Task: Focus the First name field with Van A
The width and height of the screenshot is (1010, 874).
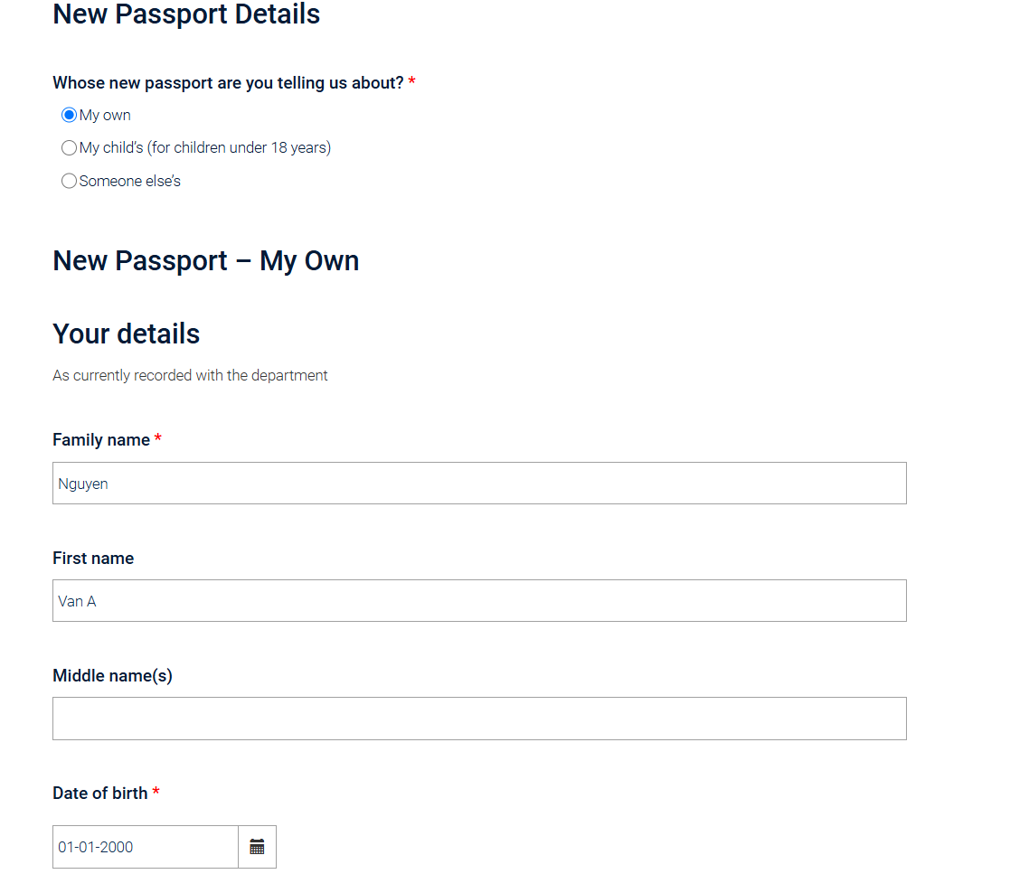Action: 479,601
